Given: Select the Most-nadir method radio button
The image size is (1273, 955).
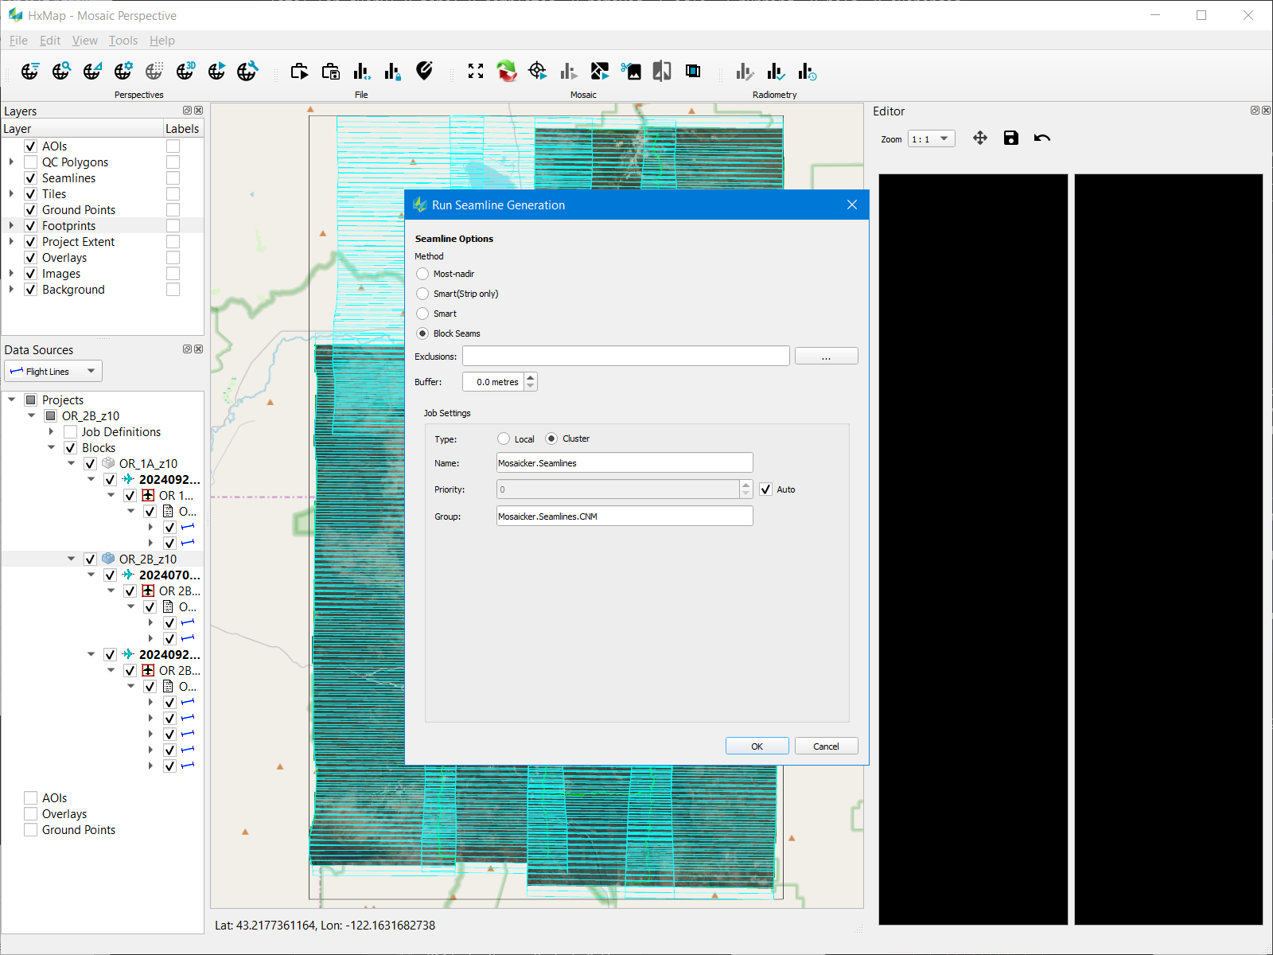Looking at the screenshot, I should click(422, 274).
